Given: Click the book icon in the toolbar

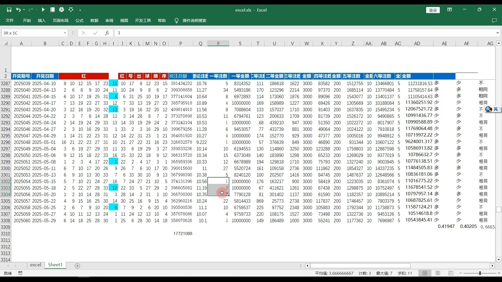Looking at the screenshot, I should pyautogui.click(x=53, y=10).
